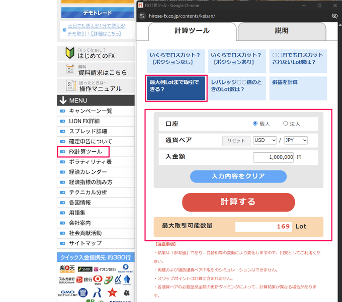The height and width of the screenshot is (302, 342).
Task: Open スプレッド詳細 in the side menu
Action: click(96, 131)
